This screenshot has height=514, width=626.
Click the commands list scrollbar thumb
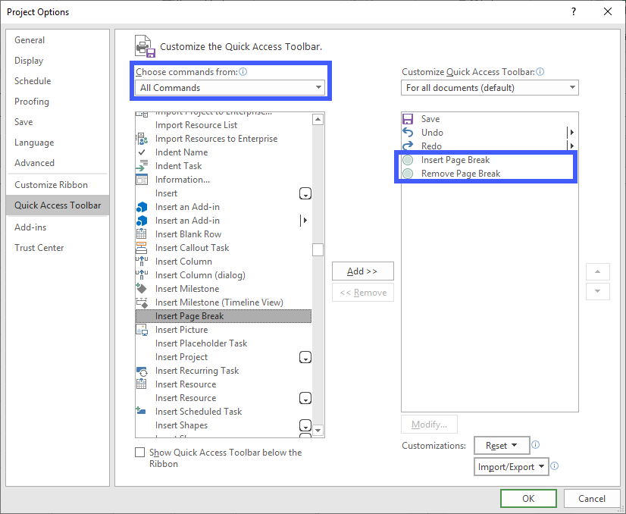[318, 249]
